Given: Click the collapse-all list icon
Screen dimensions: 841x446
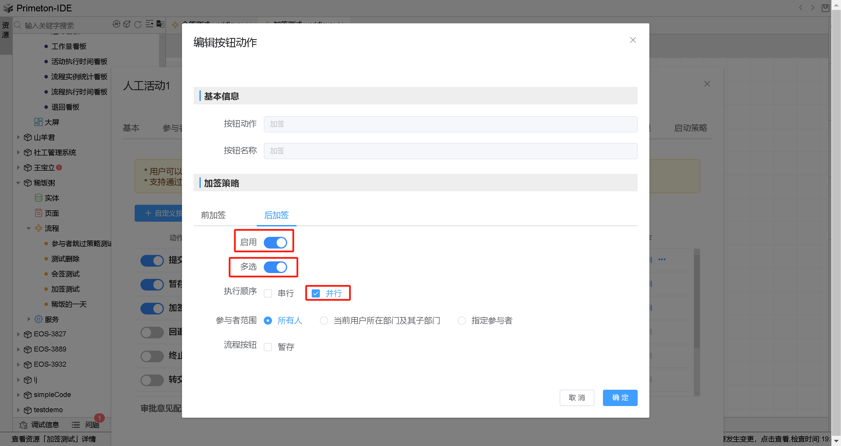Looking at the screenshot, I should [x=149, y=24].
